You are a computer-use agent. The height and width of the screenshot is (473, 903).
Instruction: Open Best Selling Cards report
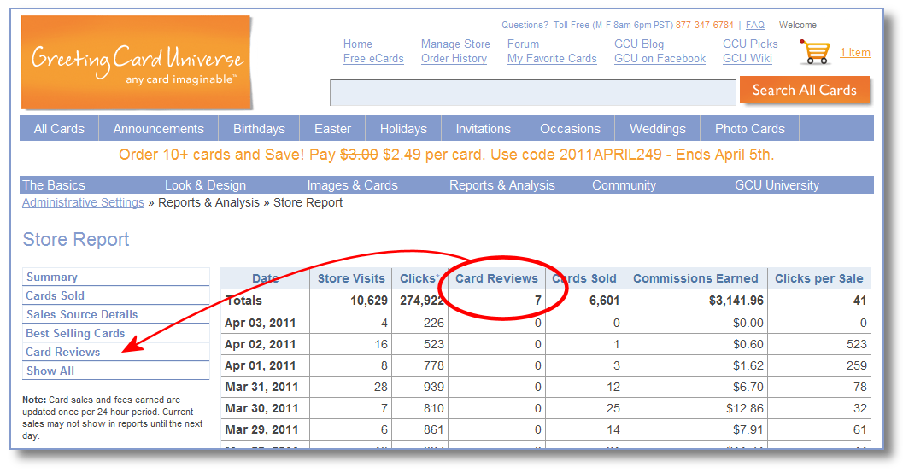tap(75, 333)
